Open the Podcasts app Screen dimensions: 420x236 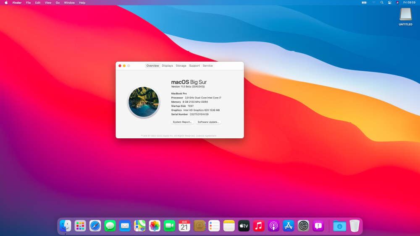(x=273, y=226)
